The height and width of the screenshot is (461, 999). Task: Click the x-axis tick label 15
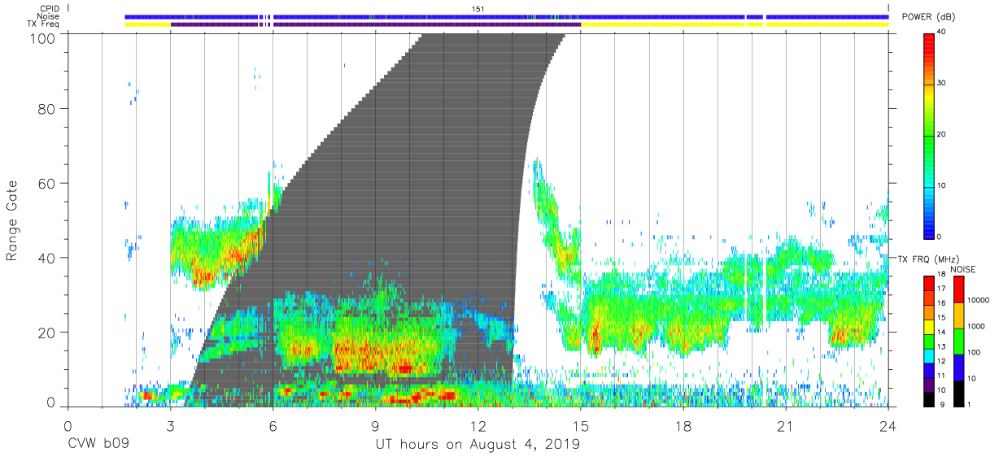click(x=580, y=425)
